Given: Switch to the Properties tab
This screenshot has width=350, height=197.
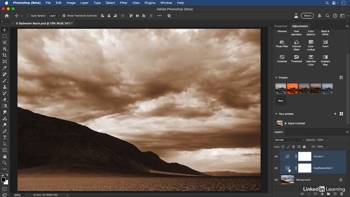Looking at the screenshot, I should (x=281, y=26).
